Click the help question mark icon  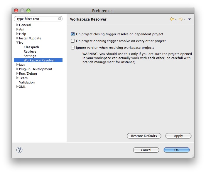[x=19, y=150]
